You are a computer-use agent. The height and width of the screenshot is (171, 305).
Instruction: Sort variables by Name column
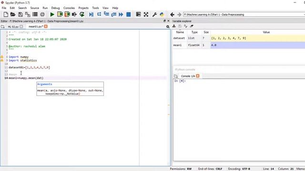tap(180, 32)
